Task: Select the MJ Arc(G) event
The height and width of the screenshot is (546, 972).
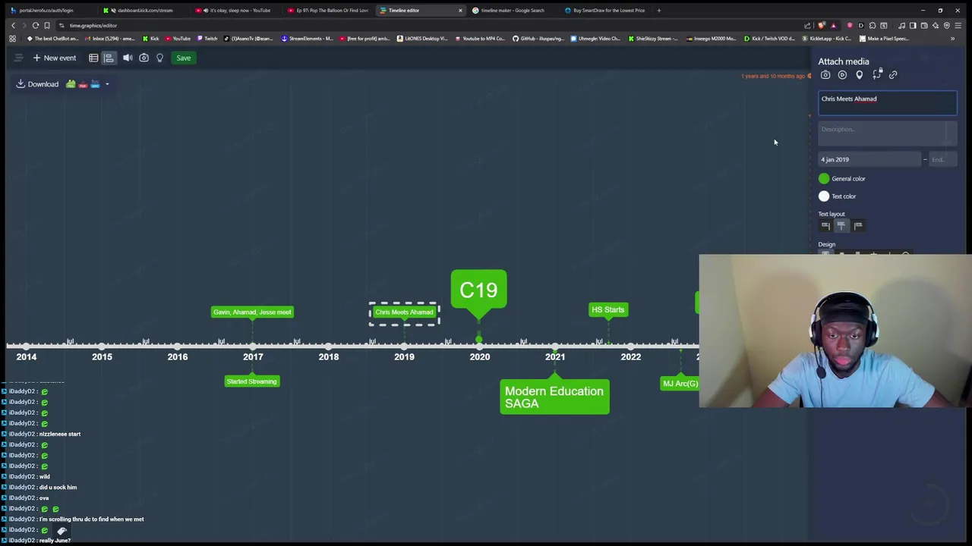Action: click(680, 384)
